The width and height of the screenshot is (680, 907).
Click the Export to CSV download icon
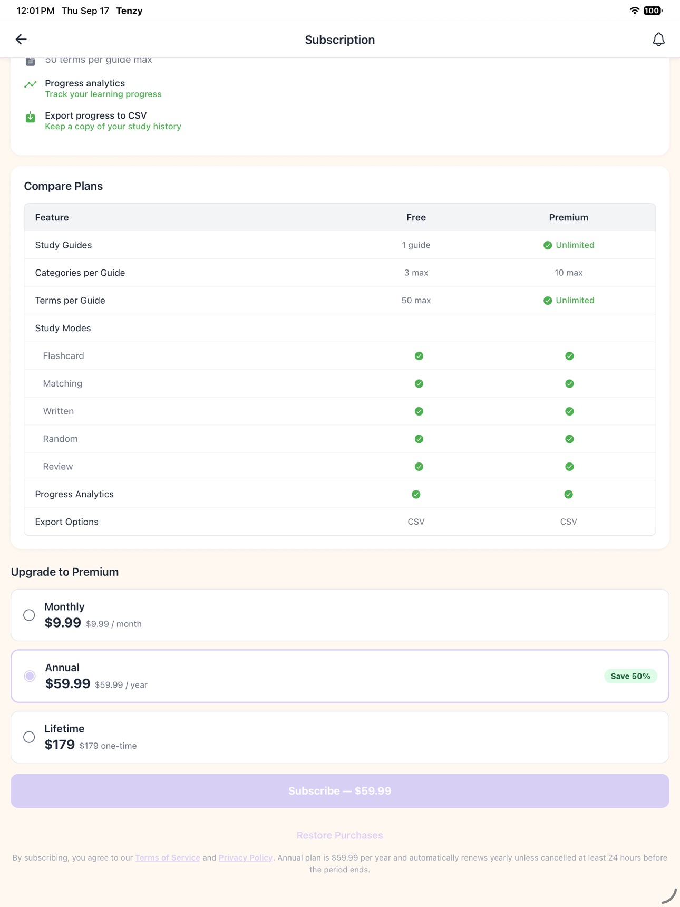(31, 117)
